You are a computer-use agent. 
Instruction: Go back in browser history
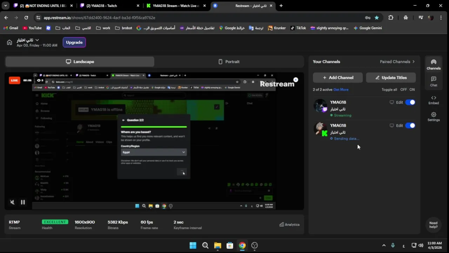[x=6, y=18]
